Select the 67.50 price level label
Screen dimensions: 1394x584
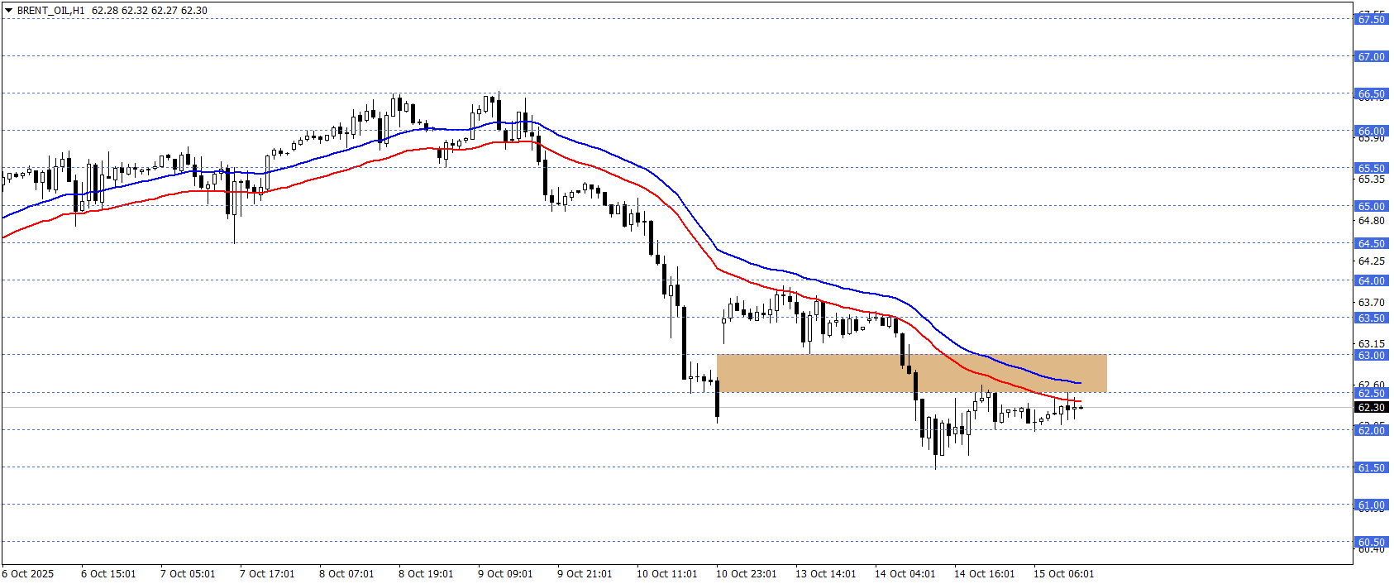pos(1371,19)
